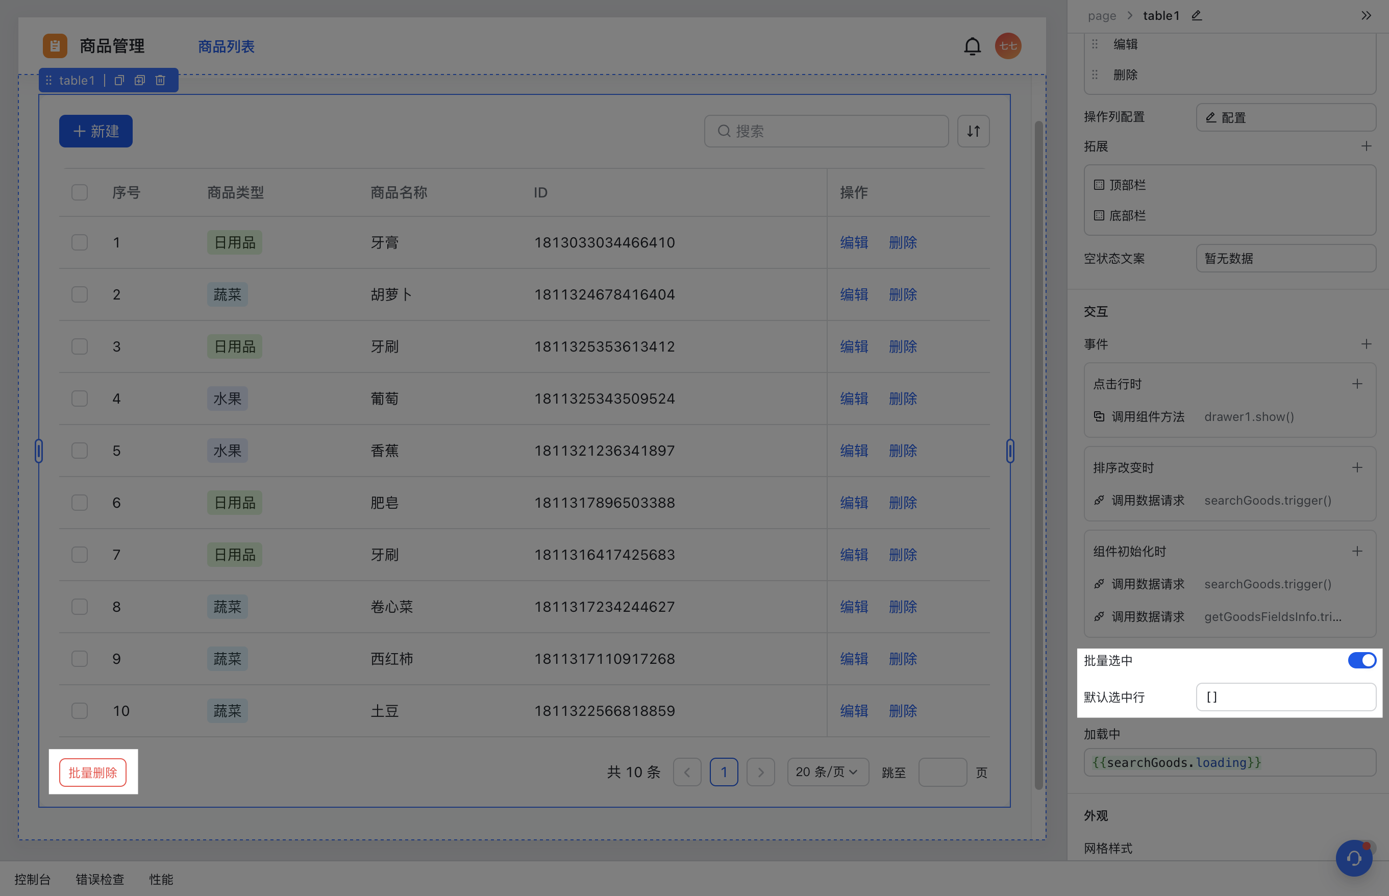Copy table1 using the copy icon
The width and height of the screenshot is (1389, 896).
[x=119, y=80]
